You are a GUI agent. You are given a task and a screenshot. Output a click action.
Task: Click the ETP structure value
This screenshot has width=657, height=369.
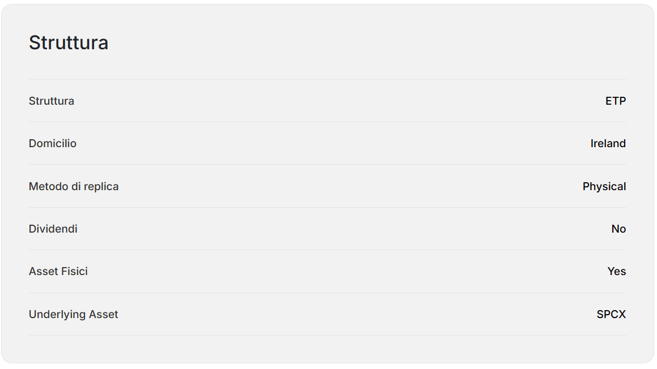click(x=616, y=101)
